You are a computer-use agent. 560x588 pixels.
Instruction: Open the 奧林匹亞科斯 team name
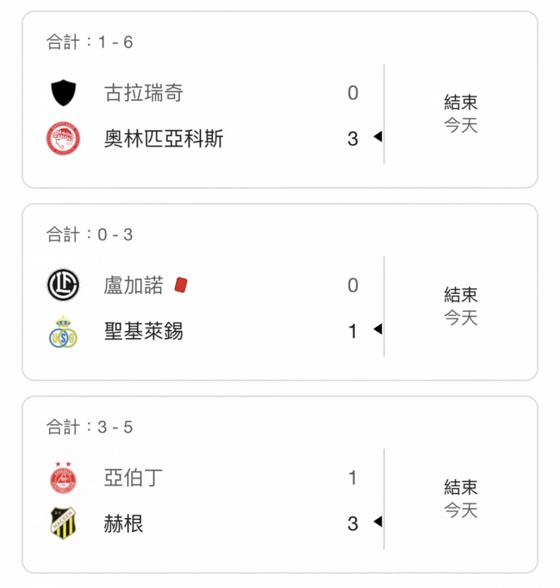coord(164,138)
